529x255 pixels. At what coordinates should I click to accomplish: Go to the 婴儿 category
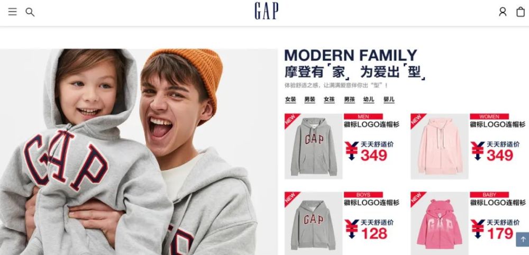tap(389, 99)
